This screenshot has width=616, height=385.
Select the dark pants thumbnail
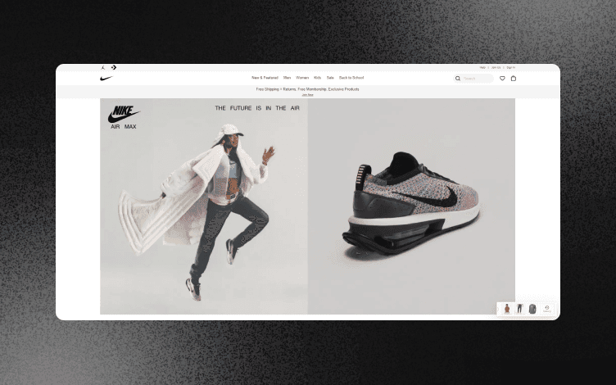click(x=519, y=309)
